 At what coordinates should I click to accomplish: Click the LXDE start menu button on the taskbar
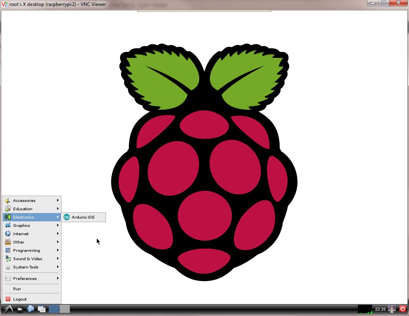(x=8, y=309)
